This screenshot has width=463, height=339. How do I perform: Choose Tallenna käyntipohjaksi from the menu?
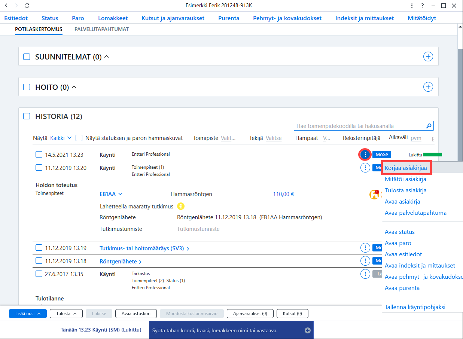click(x=415, y=307)
